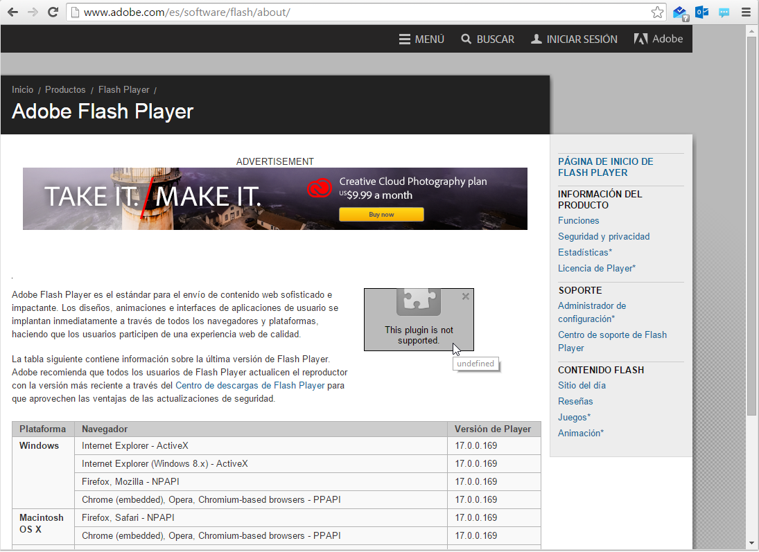The width and height of the screenshot is (759, 552).
Task: Select the Firefox, Mozilla - NPAPI cell
Action: [261, 482]
